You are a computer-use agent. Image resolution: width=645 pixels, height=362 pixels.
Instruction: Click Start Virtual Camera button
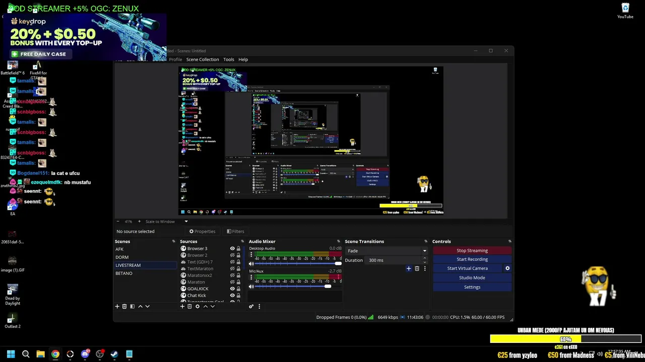468,268
